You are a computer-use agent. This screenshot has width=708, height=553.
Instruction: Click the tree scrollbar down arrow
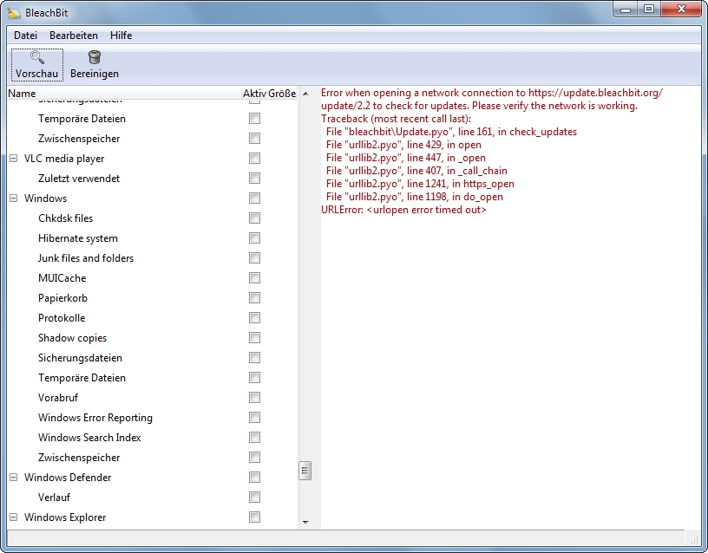(x=305, y=523)
